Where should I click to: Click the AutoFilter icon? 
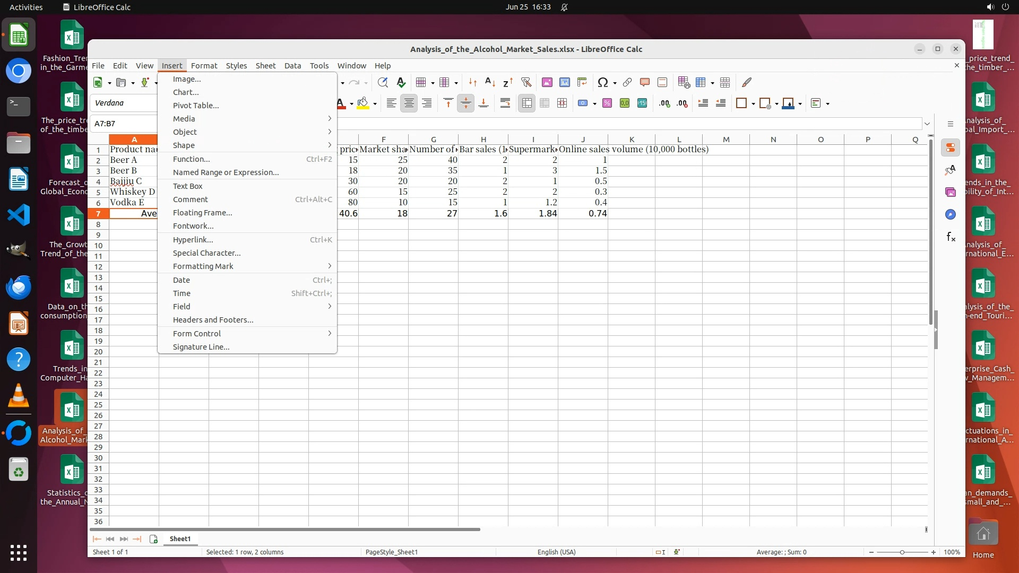526,82
